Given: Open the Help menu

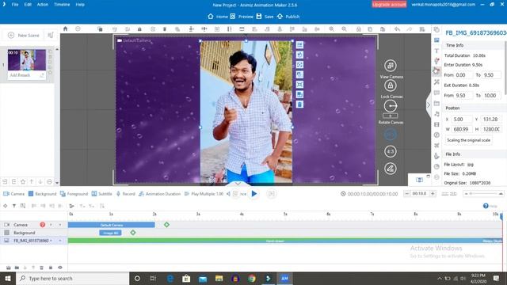Looking at the screenshot, I should tap(80, 5).
